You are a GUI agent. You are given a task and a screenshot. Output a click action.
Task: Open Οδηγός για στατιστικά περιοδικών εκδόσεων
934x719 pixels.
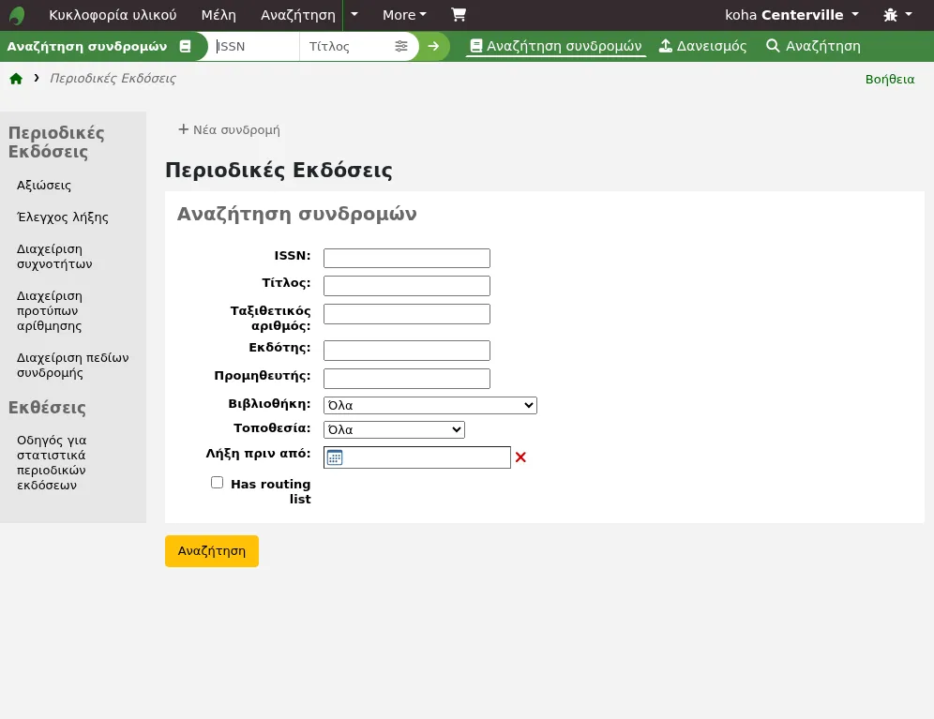click(52, 462)
